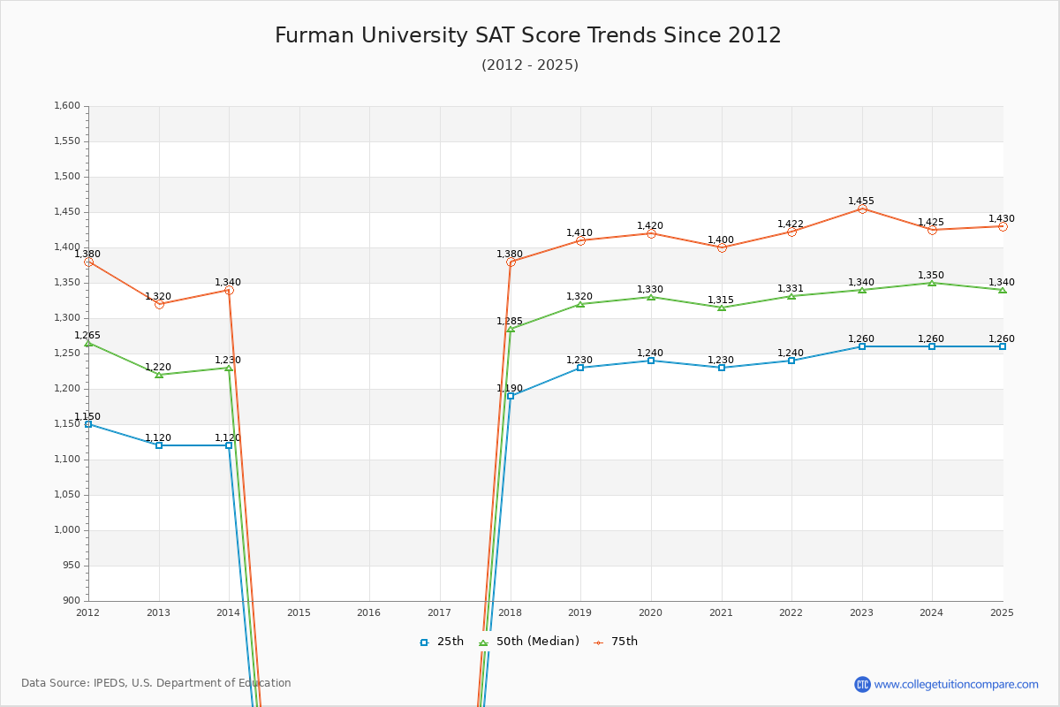The width and height of the screenshot is (1060, 707).
Task: Toggle the 50th (Median) legend item
Action: click(528, 642)
